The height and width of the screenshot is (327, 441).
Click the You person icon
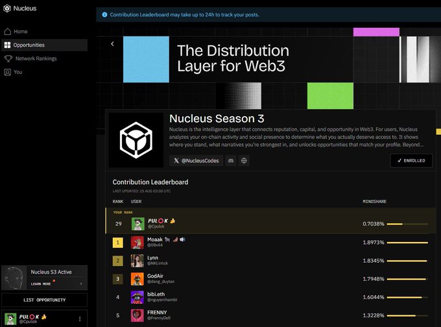(8, 72)
